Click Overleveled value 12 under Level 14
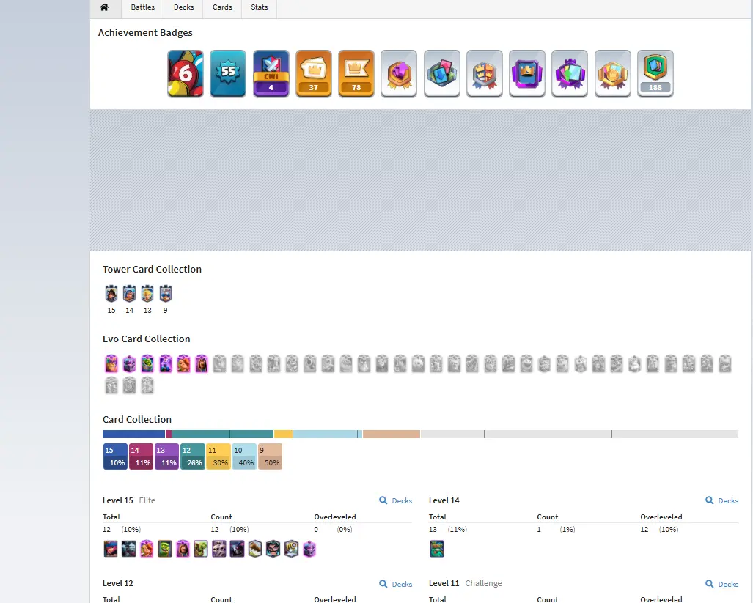Screen dimensions: 753x603 point(644,530)
